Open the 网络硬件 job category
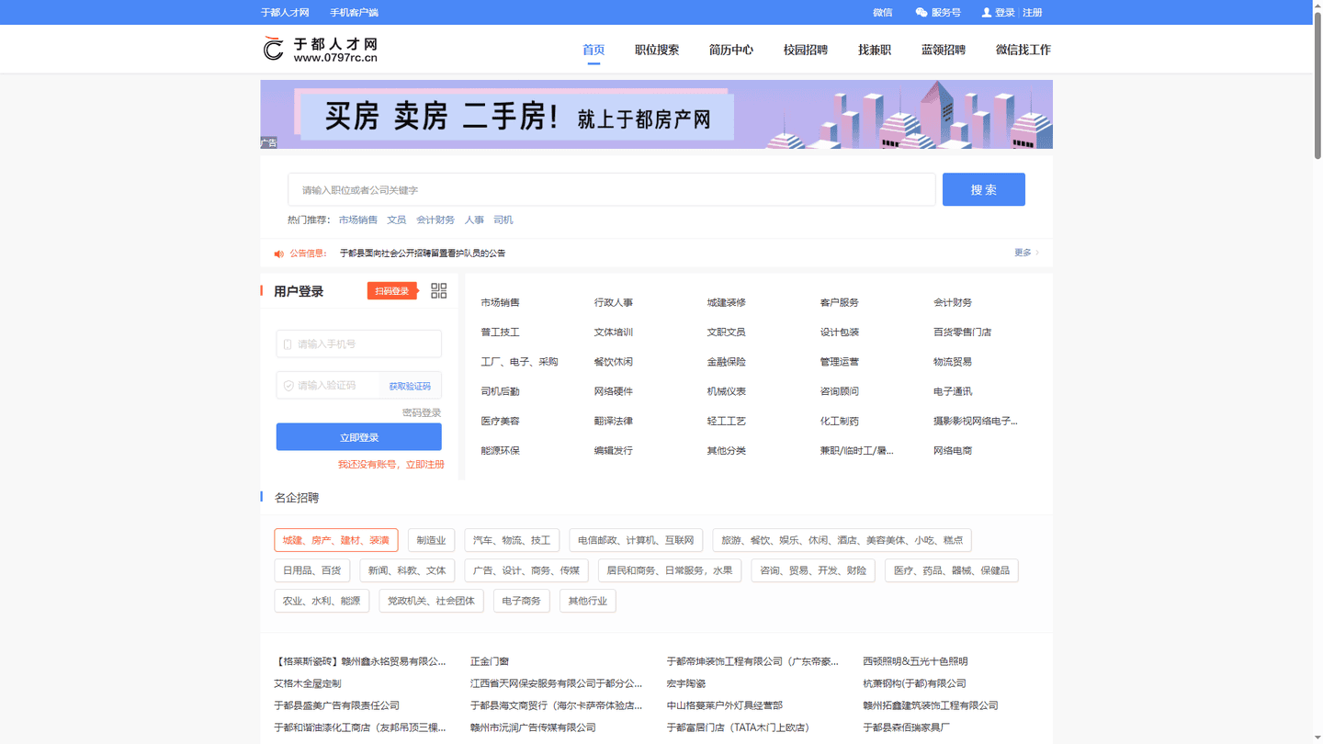This screenshot has width=1323, height=744. 614,391
